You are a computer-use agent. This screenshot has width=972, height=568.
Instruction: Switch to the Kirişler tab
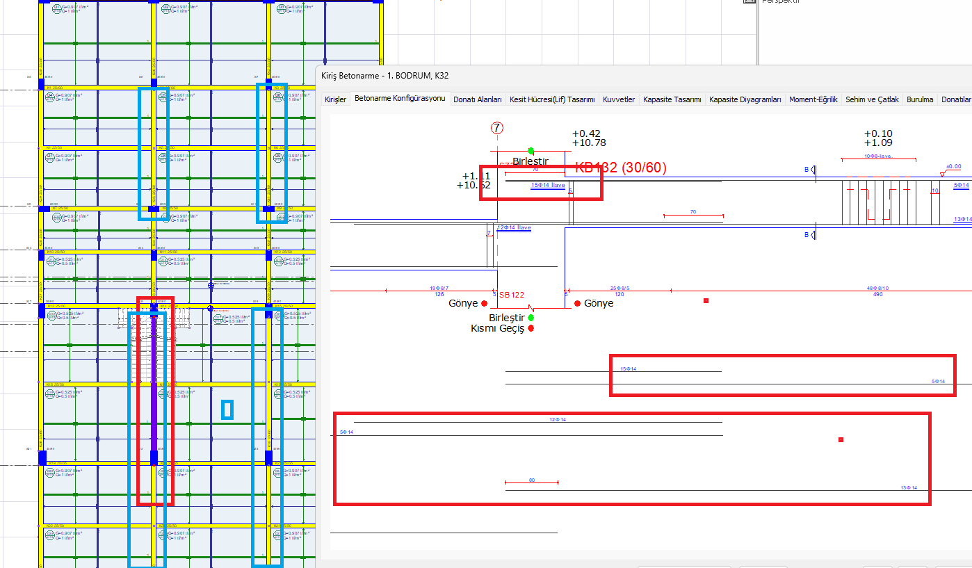pyautogui.click(x=336, y=99)
